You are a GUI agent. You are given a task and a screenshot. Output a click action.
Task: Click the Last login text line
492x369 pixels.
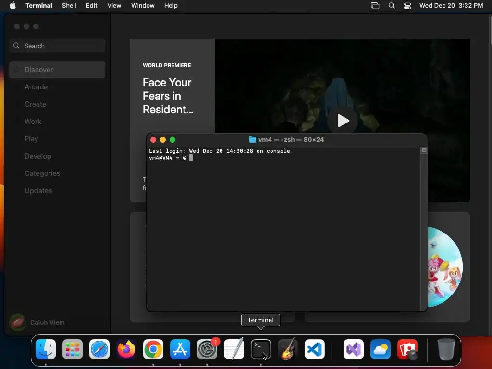[219, 151]
